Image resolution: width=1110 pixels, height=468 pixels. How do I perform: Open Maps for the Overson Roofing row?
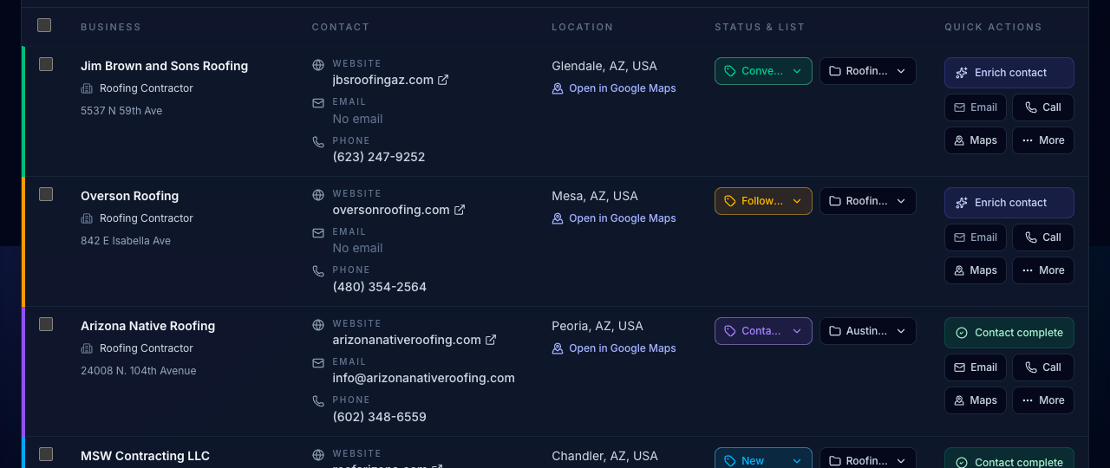[x=976, y=270]
